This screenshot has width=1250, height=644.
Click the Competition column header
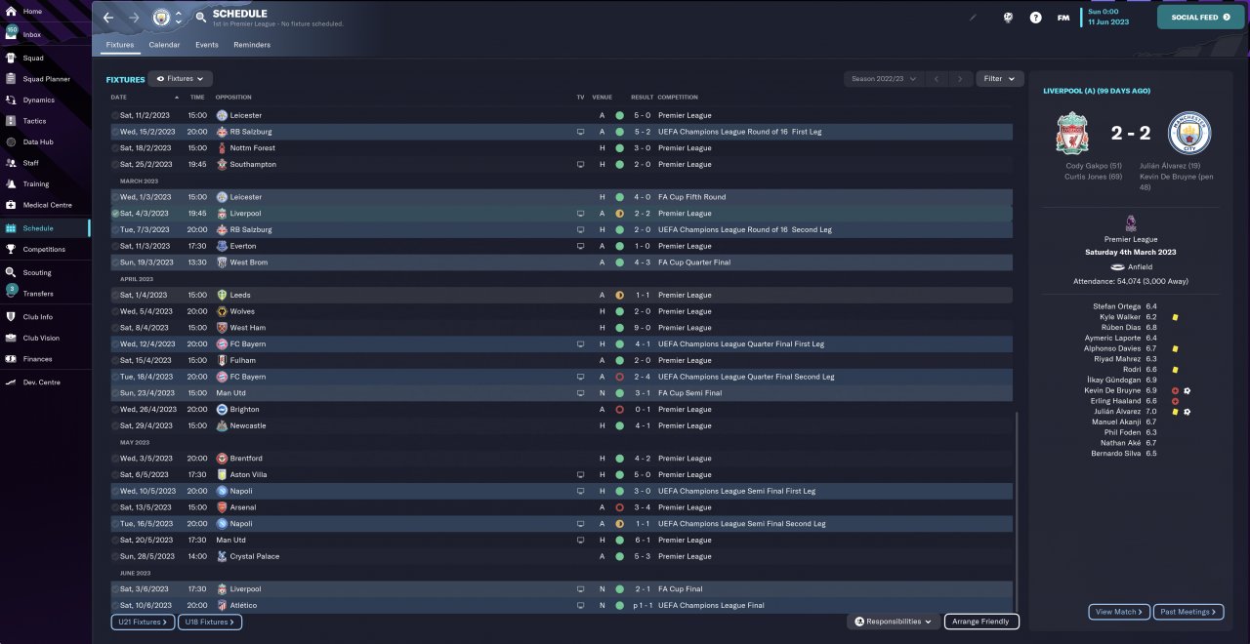(x=678, y=98)
